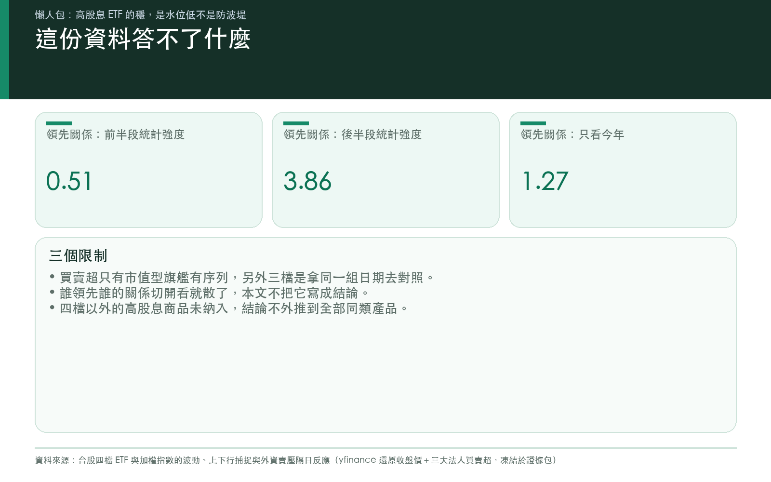Select the value 0.51
This screenshot has height=482, width=771.
coord(69,181)
